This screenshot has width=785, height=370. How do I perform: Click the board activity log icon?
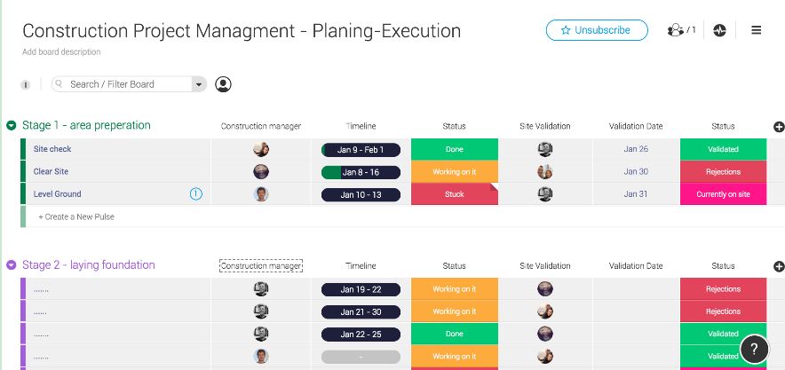(x=719, y=30)
